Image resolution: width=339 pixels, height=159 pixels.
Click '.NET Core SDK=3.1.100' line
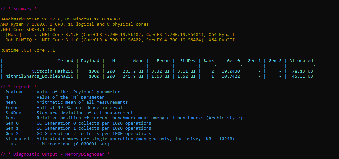(x=28, y=30)
